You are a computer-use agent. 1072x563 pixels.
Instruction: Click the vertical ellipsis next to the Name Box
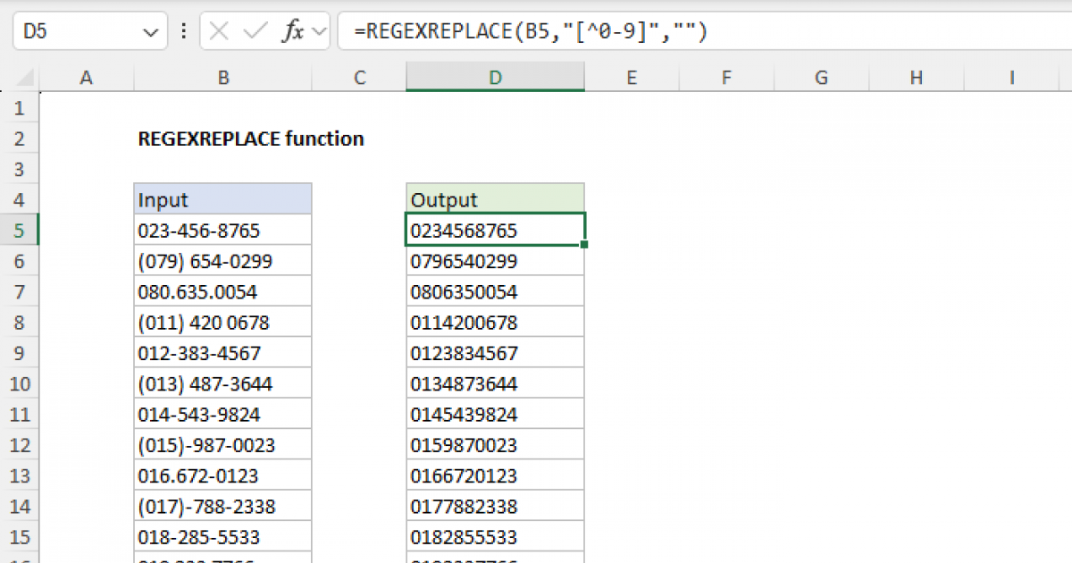tap(183, 30)
